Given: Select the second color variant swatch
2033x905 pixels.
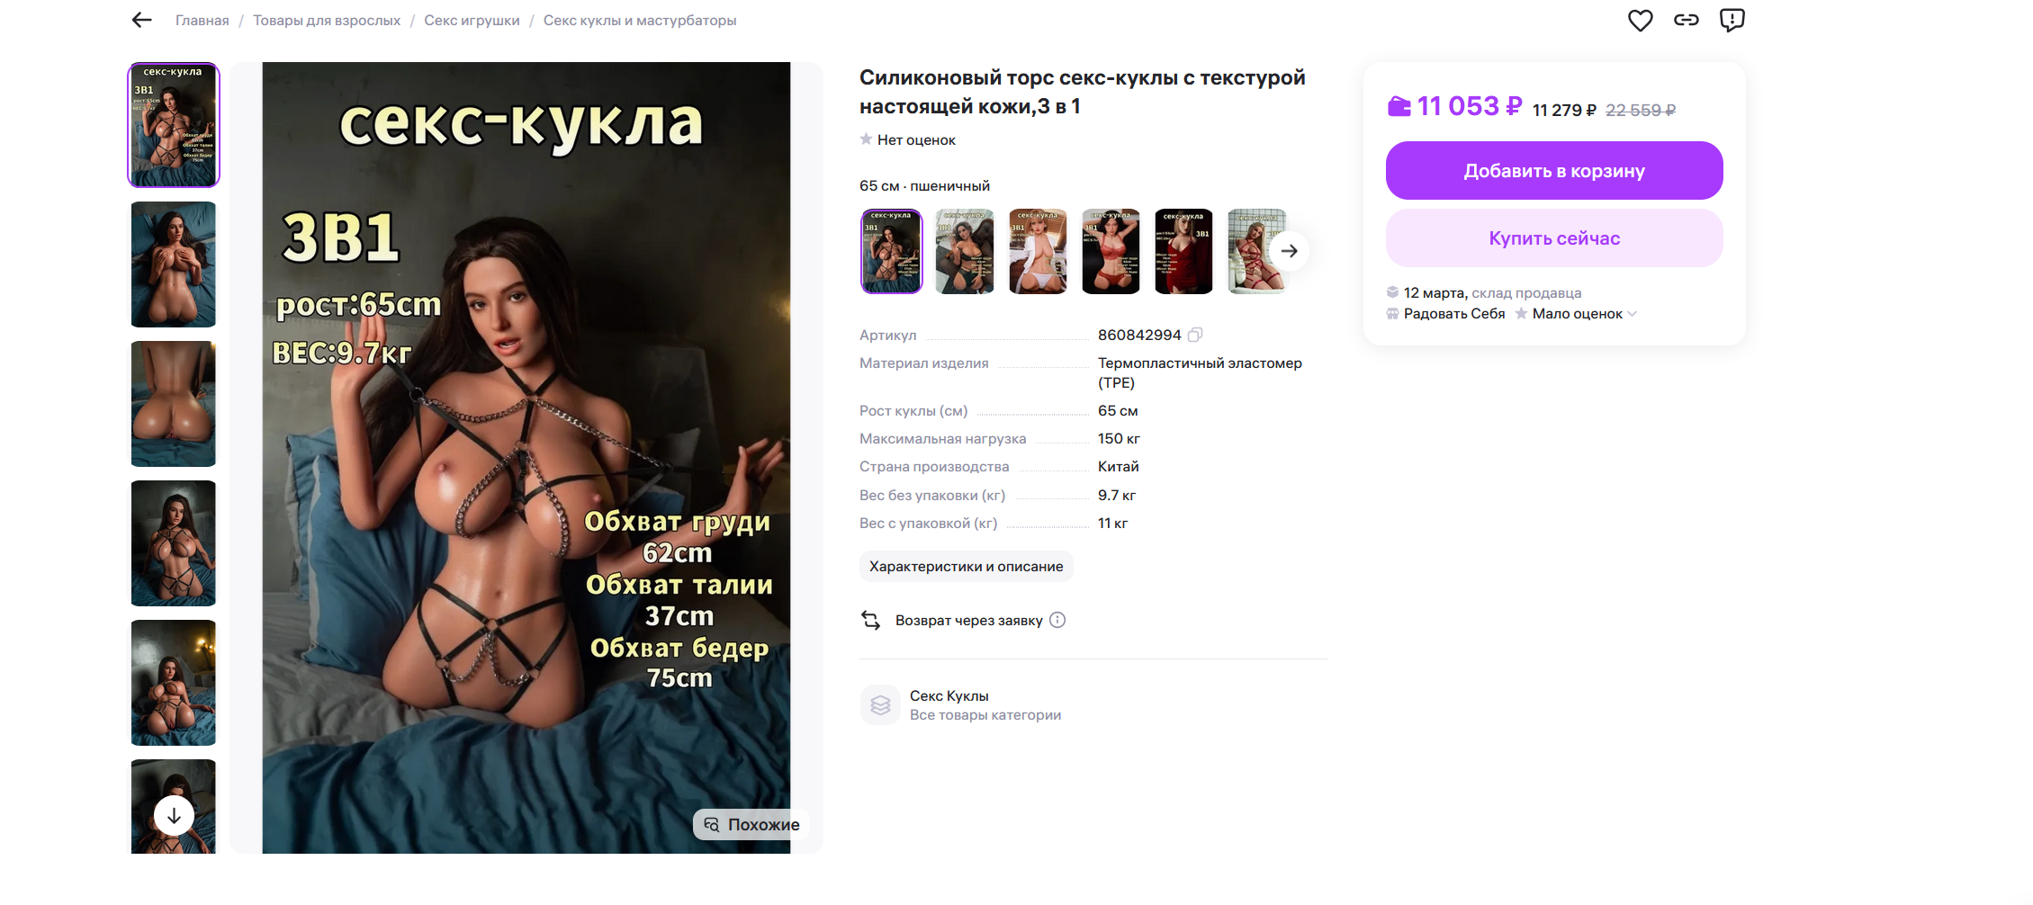Looking at the screenshot, I should coord(965,251).
